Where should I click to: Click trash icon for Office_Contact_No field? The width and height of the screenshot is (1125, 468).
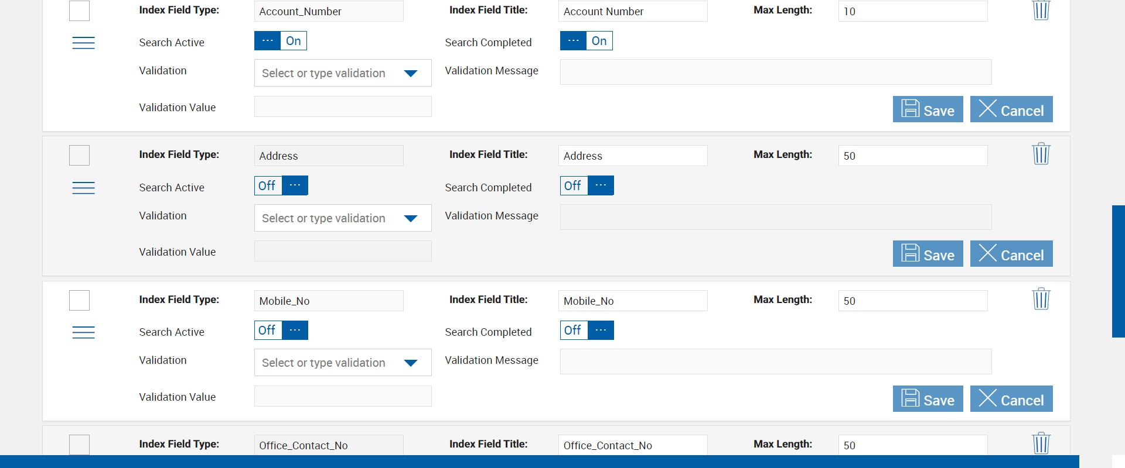(x=1041, y=443)
